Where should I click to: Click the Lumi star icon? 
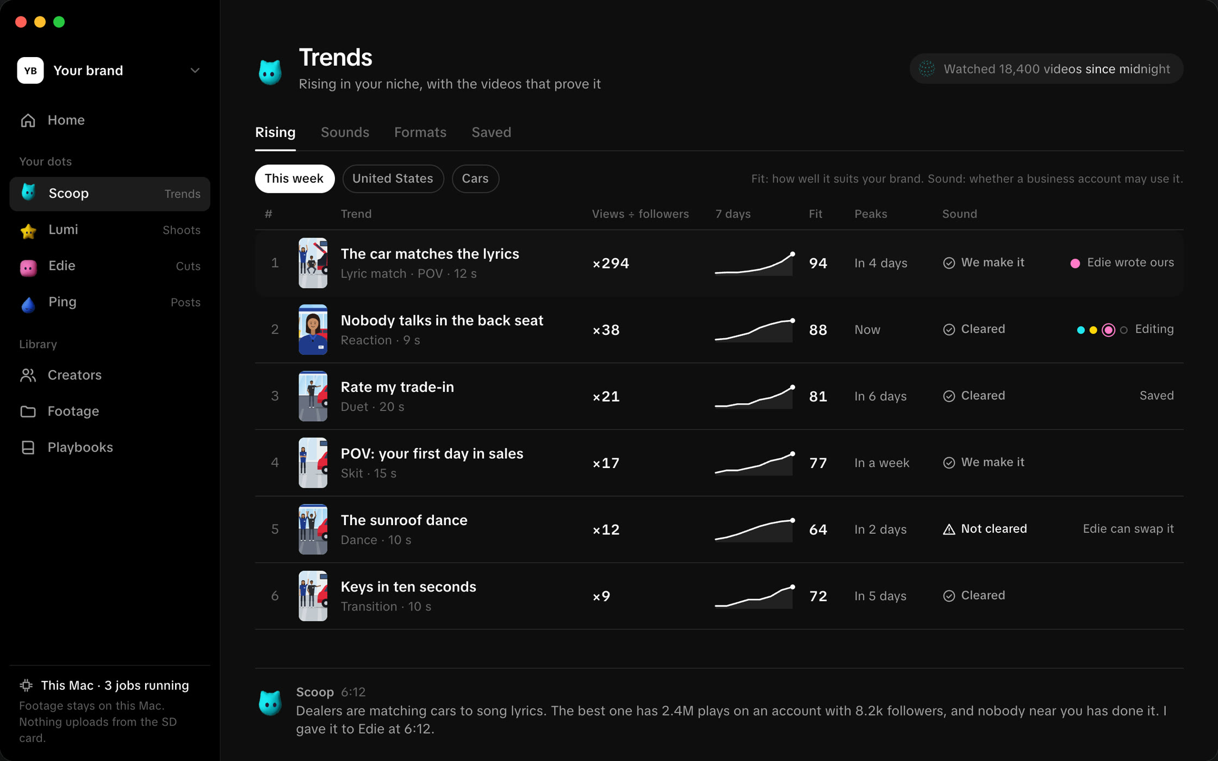(28, 230)
